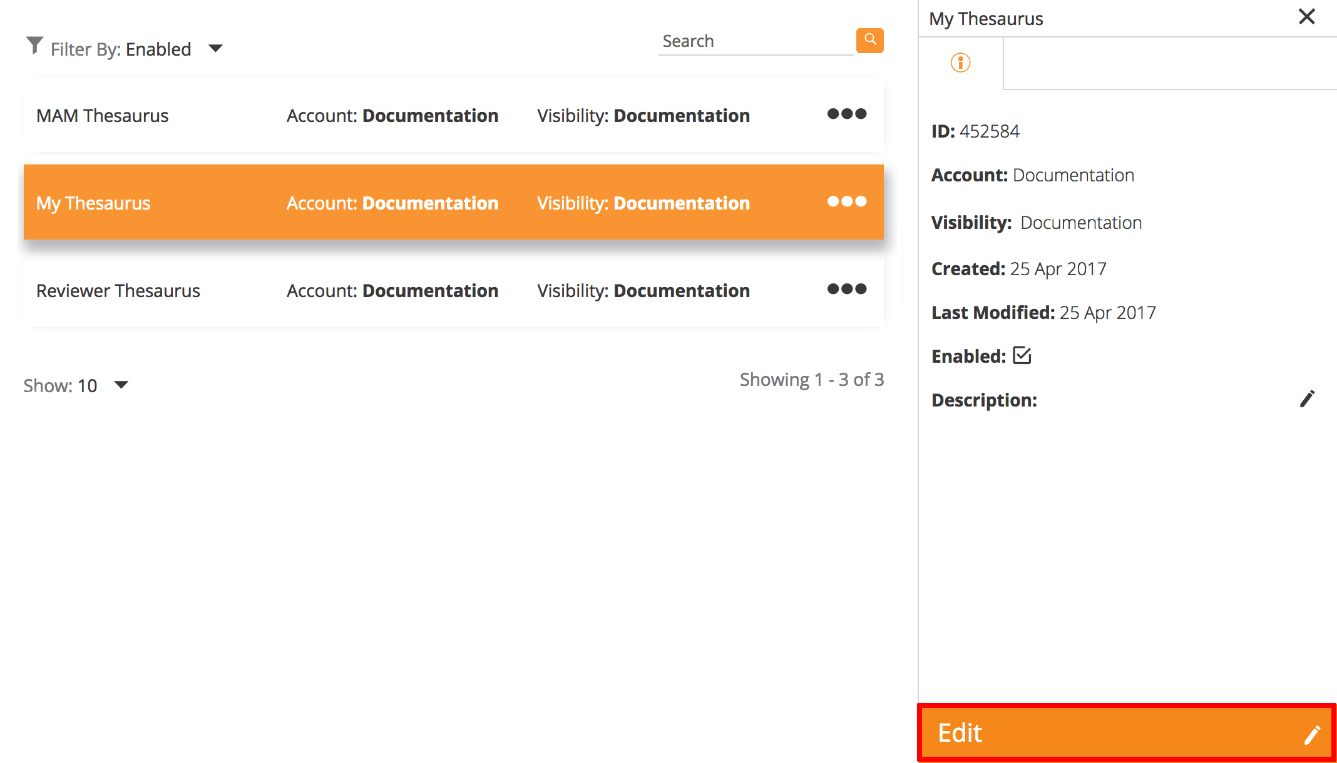Screen dimensions: 1337x763
Task: Select the orange info tab icon
Action: [960, 63]
